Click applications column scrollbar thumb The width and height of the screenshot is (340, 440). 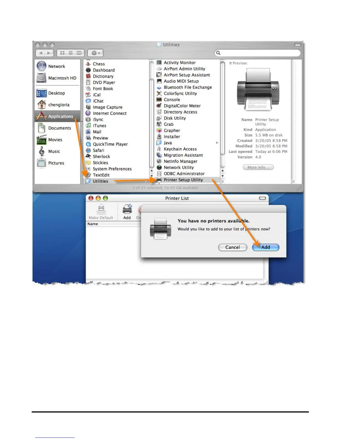(x=152, y=123)
